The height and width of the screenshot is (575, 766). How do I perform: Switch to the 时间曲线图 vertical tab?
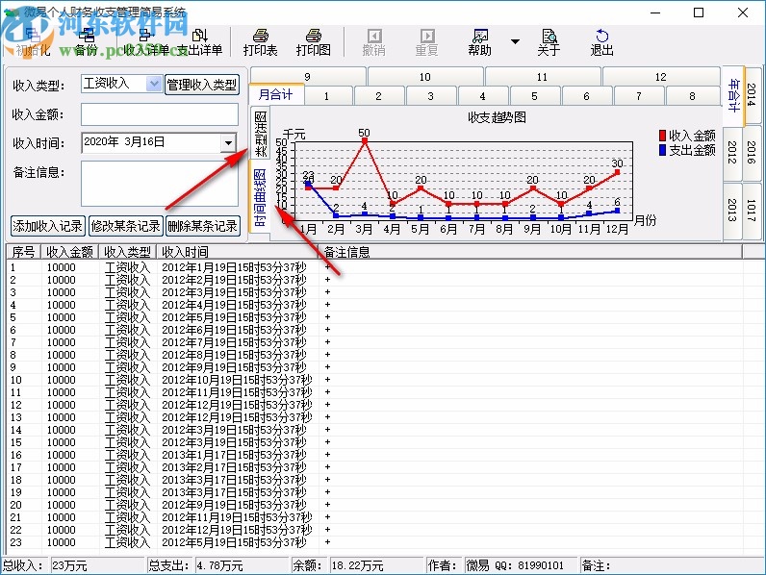point(261,197)
